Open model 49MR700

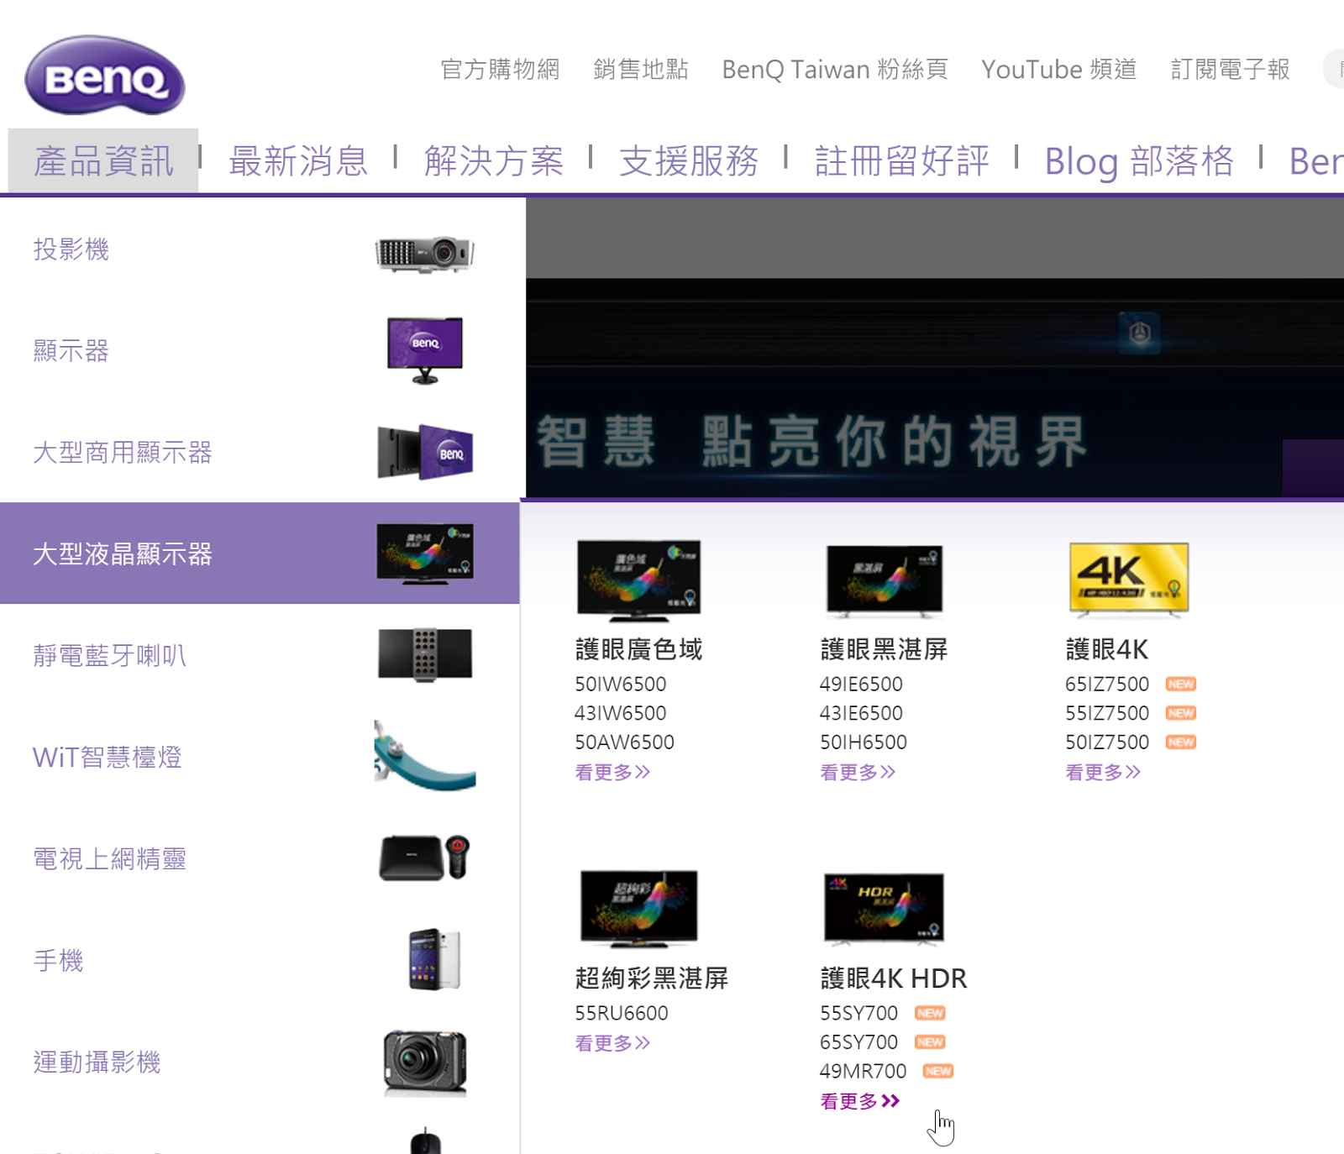coord(864,1072)
